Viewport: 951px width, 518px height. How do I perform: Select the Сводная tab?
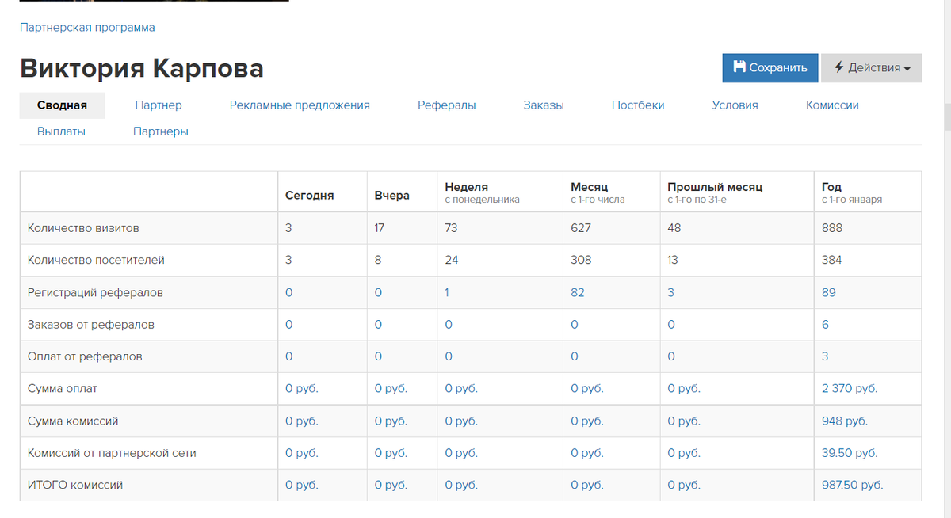62,105
